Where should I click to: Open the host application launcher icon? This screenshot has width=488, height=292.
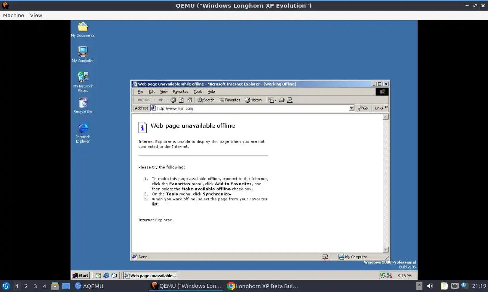6,286
